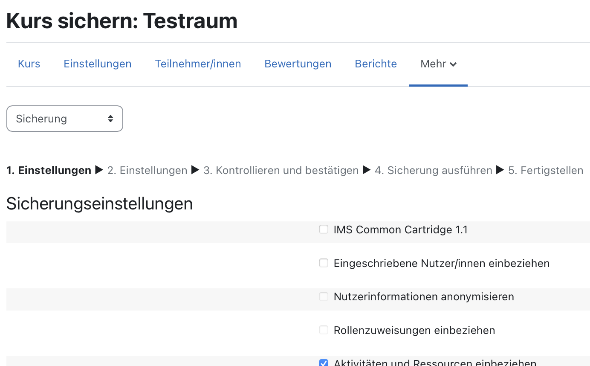Open the Berichte tab
Screen dimensions: 590x366
pos(375,64)
